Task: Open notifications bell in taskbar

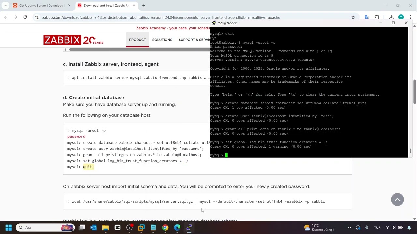Action: coord(409,227)
